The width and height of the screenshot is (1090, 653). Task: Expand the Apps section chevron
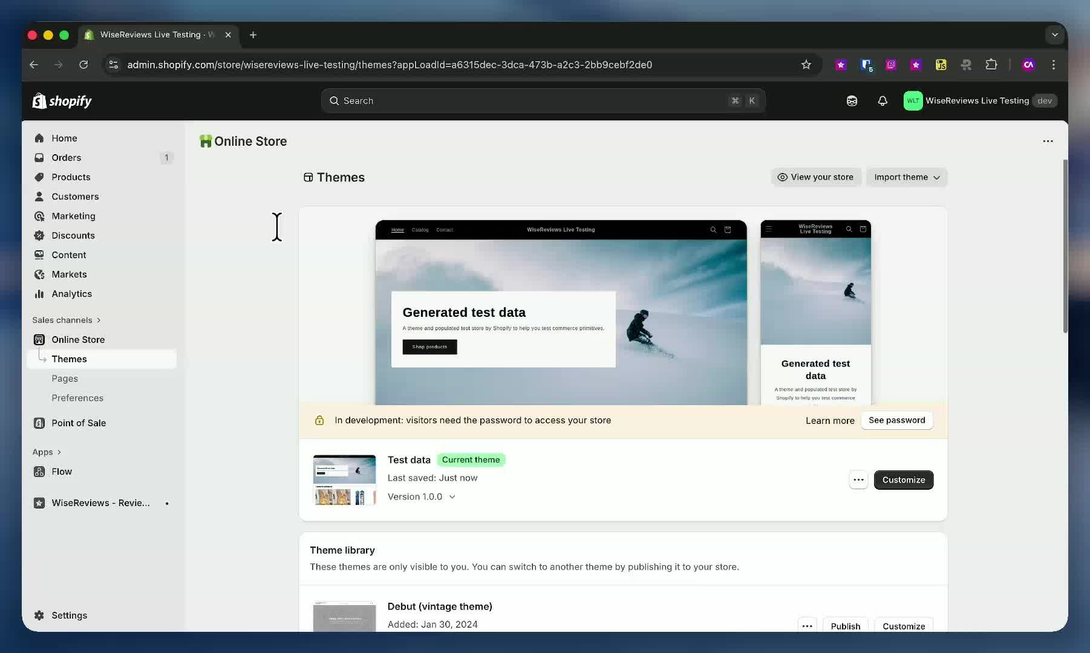click(59, 452)
